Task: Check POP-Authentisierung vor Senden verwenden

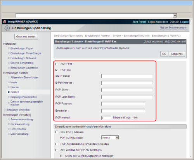Action: (x=57, y=144)
